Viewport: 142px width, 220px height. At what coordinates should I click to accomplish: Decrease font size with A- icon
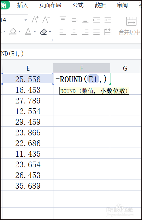tap(46, 20)
